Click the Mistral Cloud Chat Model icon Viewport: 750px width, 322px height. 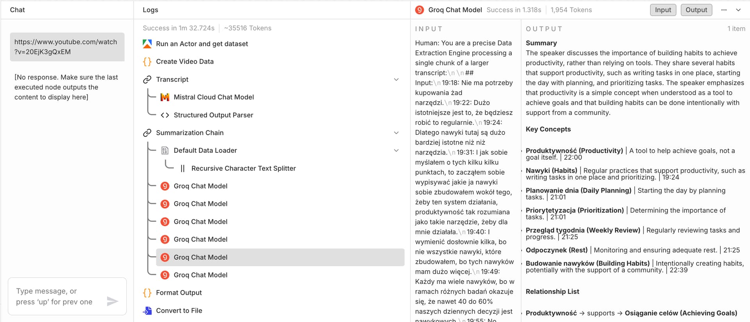pyautogui.click(x=165, y=97)
